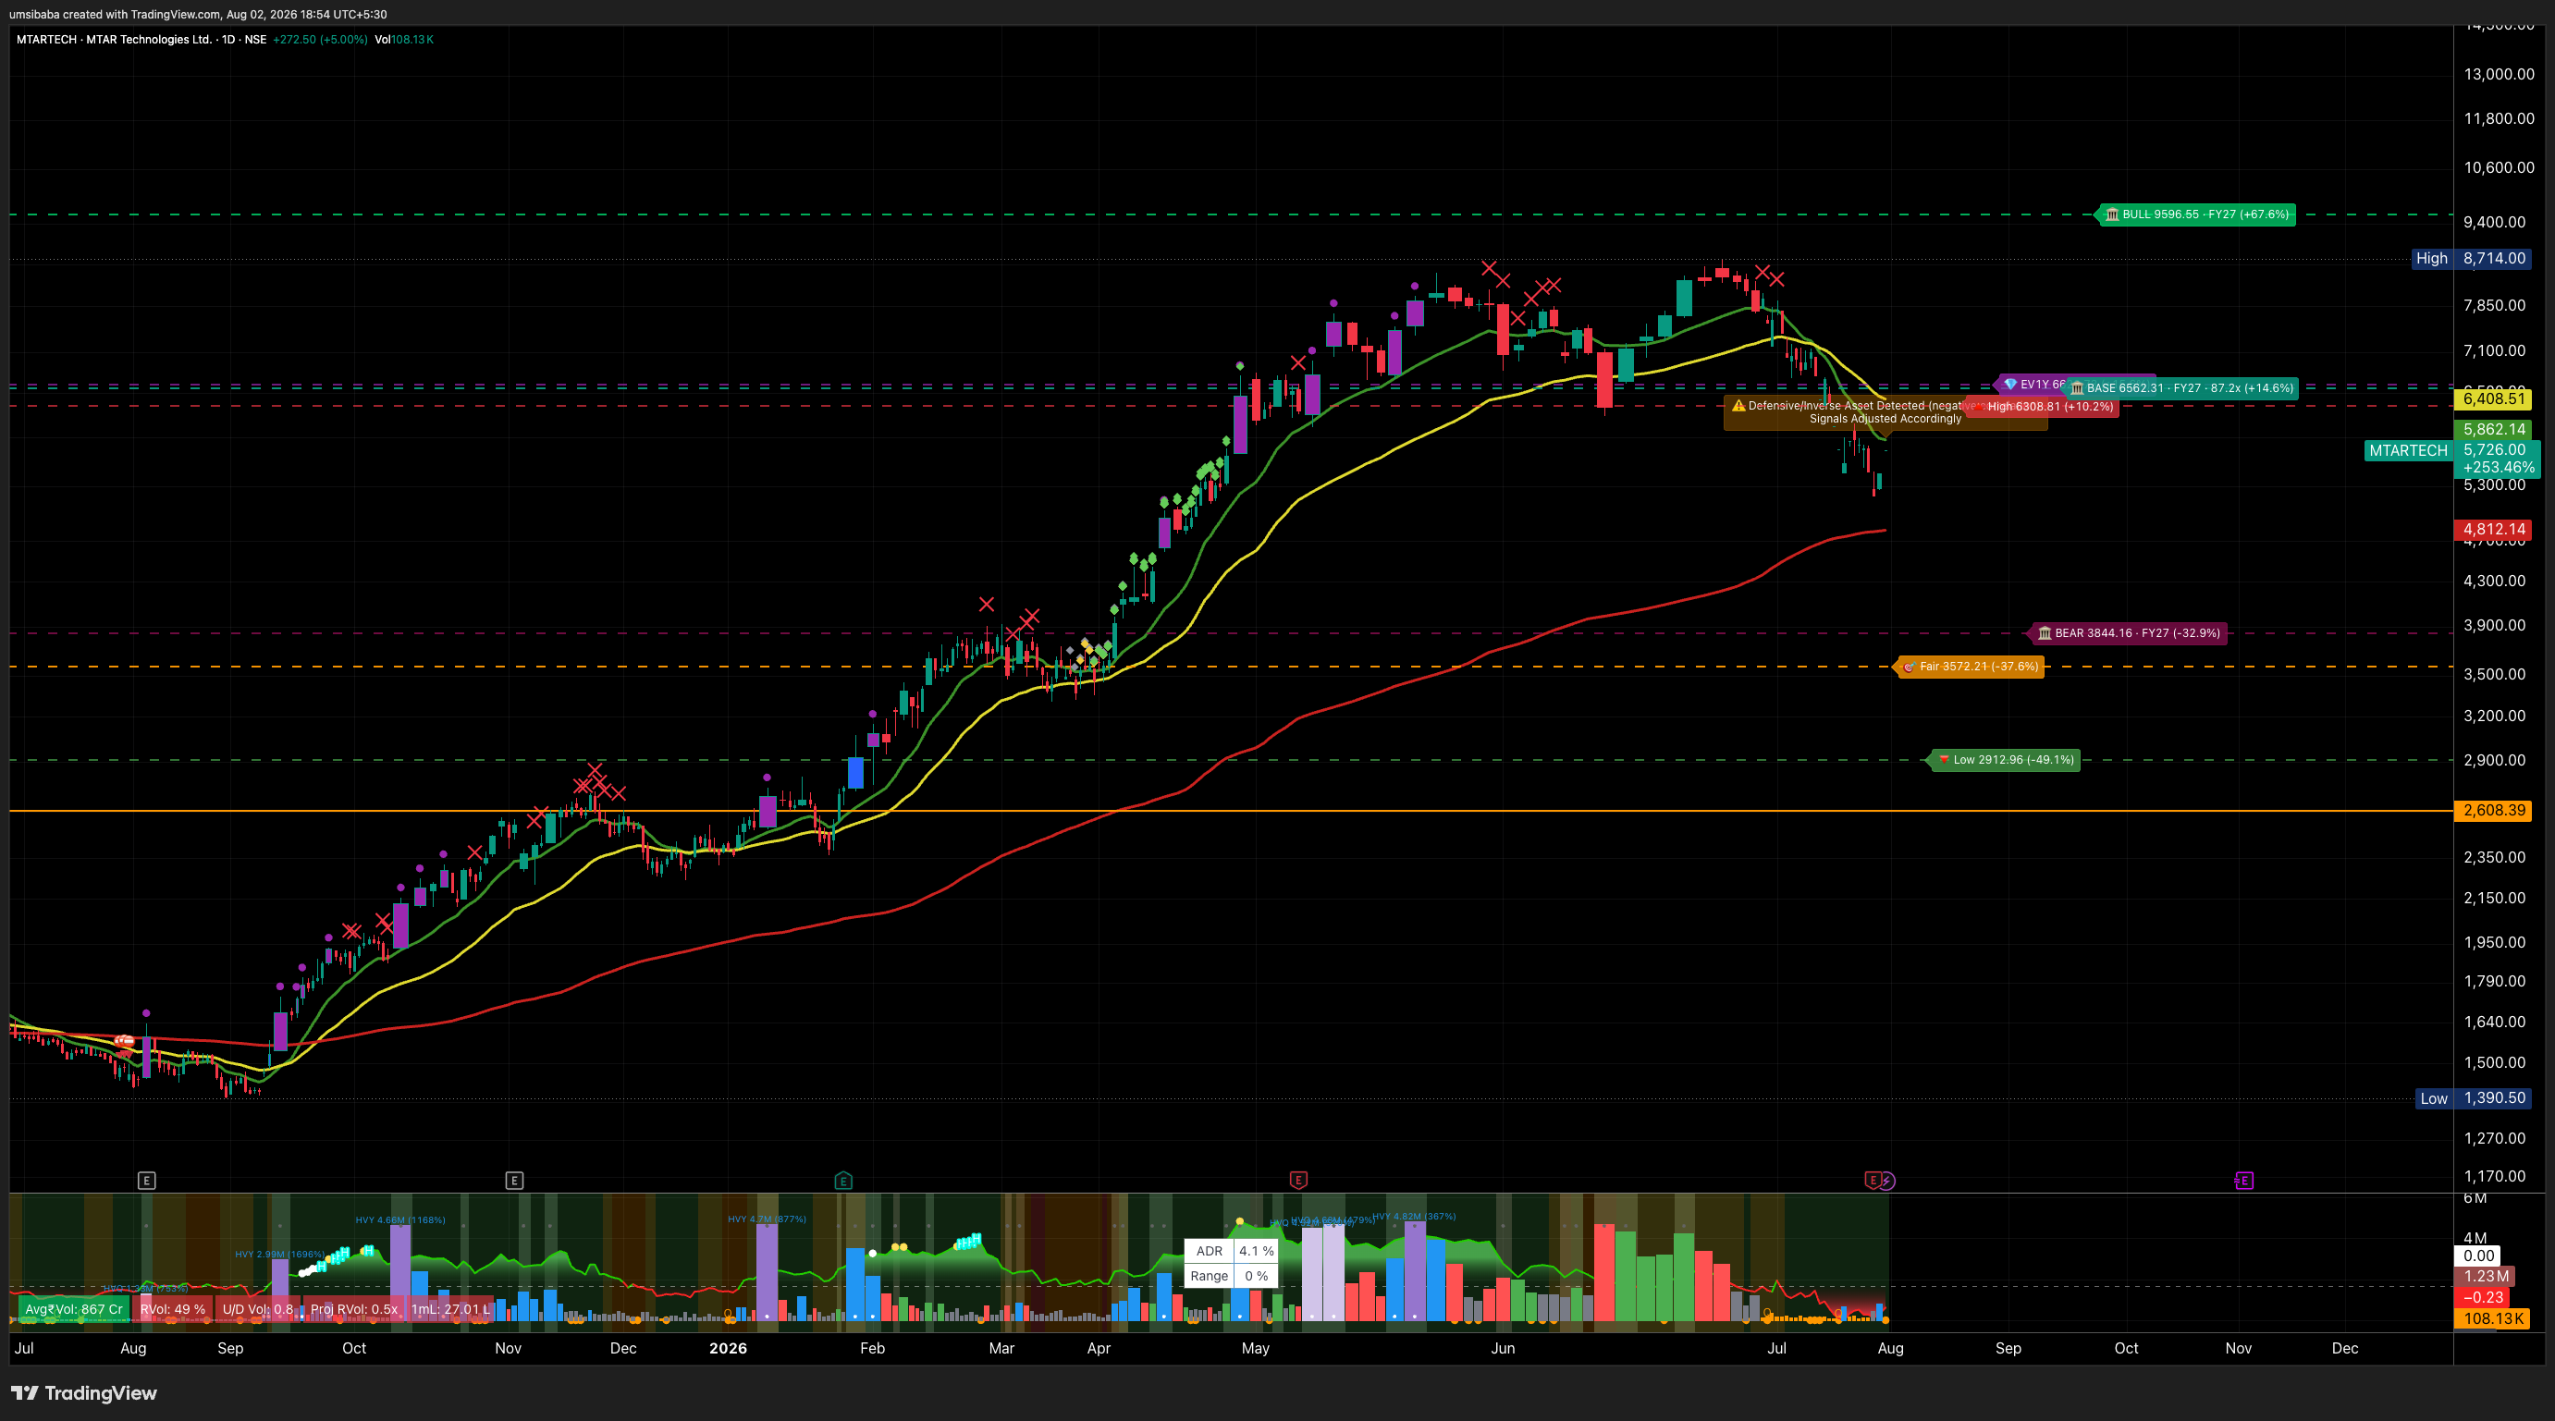Open the teal earnings marker before Feb

click(843, 1180)
